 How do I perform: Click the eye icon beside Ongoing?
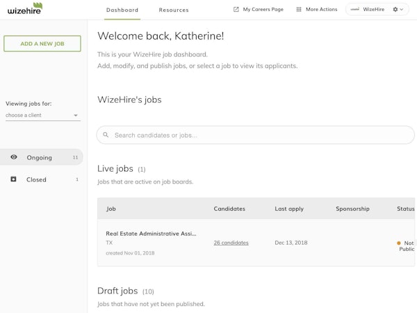click(x=14, y=157)
